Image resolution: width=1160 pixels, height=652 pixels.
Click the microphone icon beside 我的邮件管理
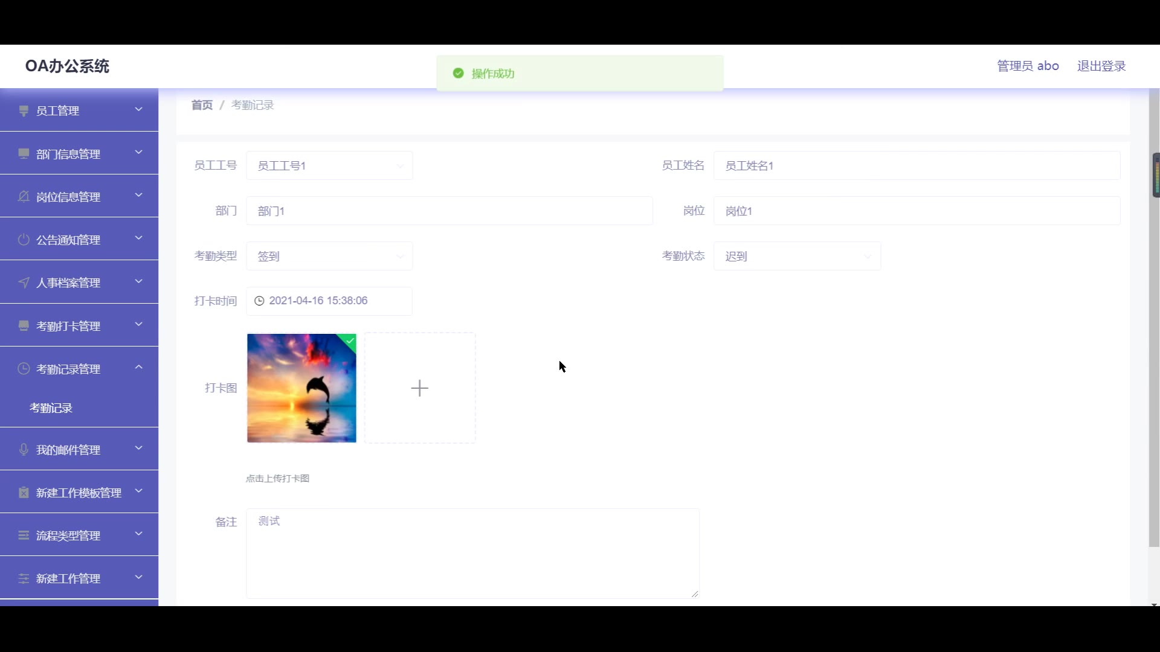pyautogui.click(x=24, y=450)
